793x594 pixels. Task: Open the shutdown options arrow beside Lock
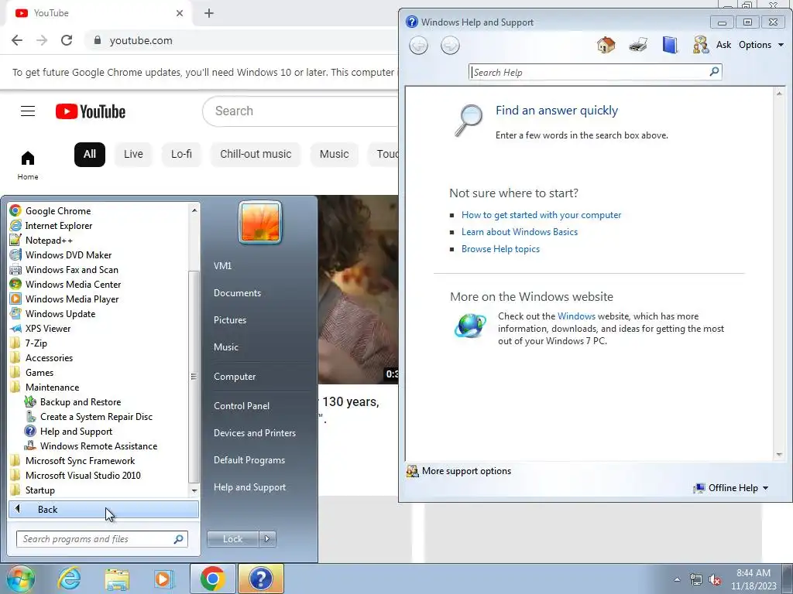267,539
